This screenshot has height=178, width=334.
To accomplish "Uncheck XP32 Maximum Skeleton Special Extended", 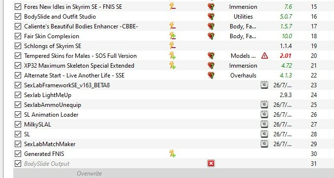I will tap(18, 65).
